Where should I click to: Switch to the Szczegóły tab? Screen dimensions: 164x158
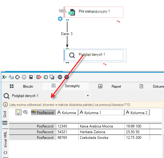pos(66,86)
